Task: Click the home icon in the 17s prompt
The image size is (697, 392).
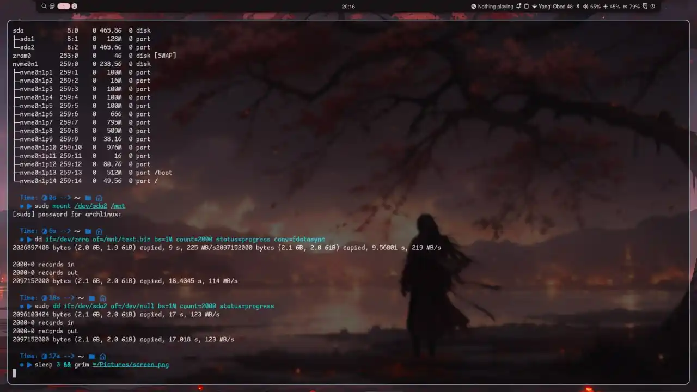Action: (x=102, y=356)
